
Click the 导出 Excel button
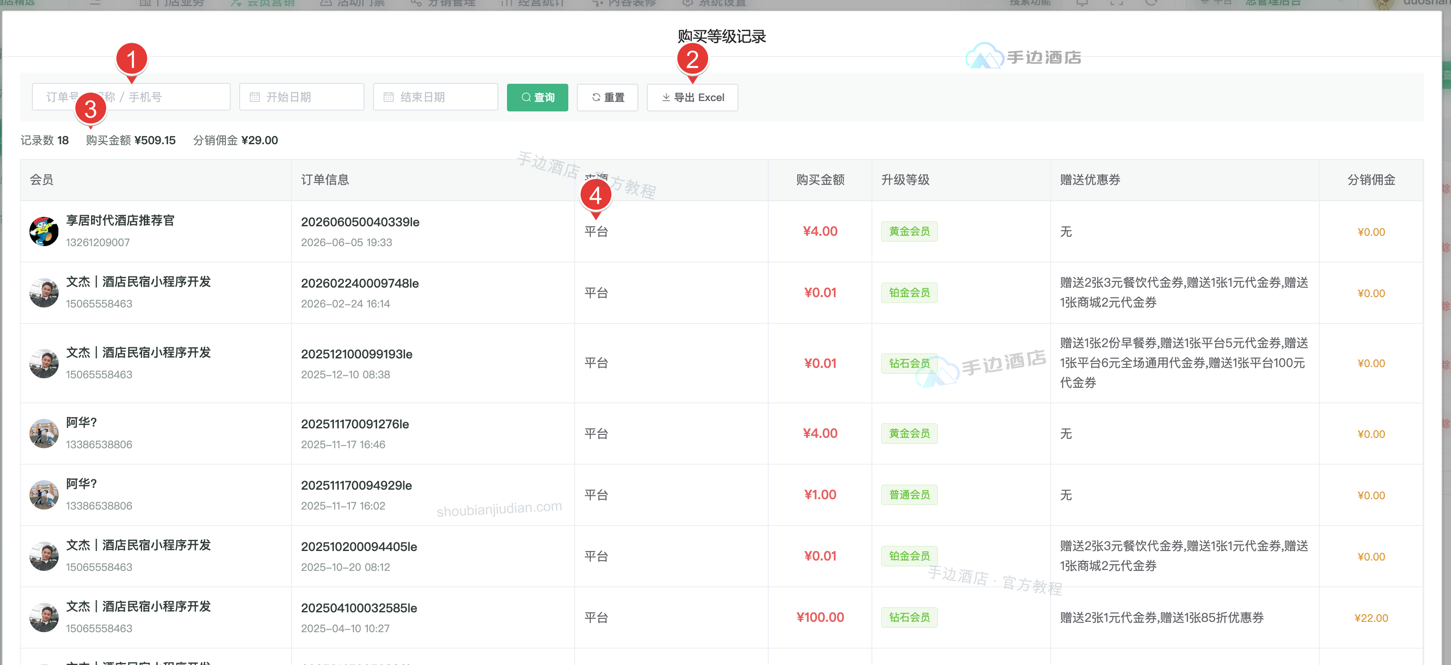click(x=692, y=98)
